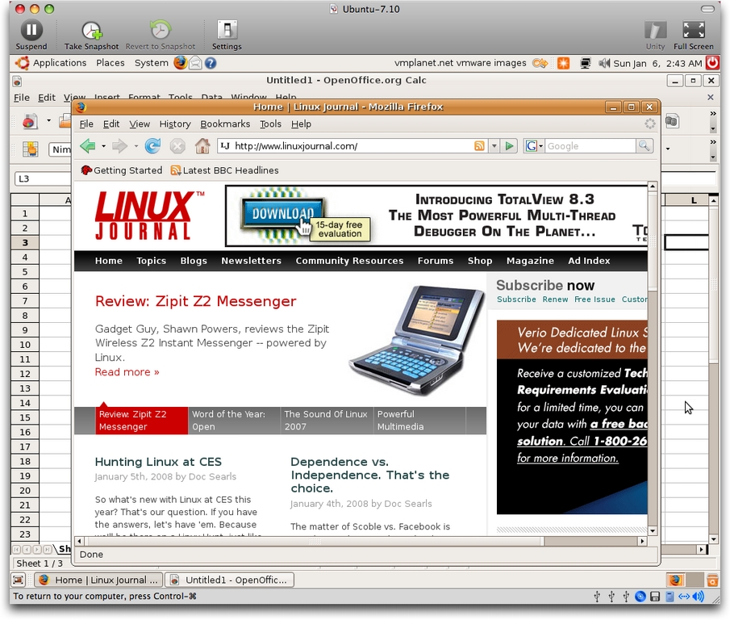Screen dimensions: 730x620
Task: Click the Firefox Back arrow
Action: pos(87,146)
